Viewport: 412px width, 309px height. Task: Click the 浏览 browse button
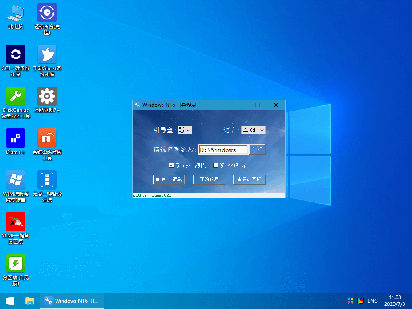[x=257, y=150]
